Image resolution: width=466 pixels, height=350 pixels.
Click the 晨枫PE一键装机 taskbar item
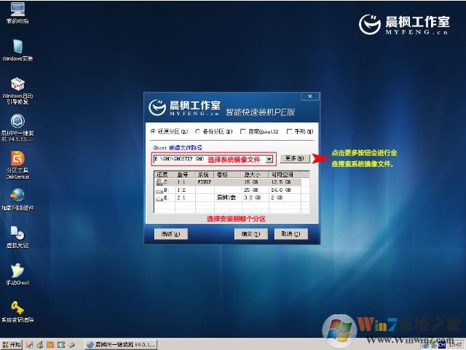coord(121,343)
